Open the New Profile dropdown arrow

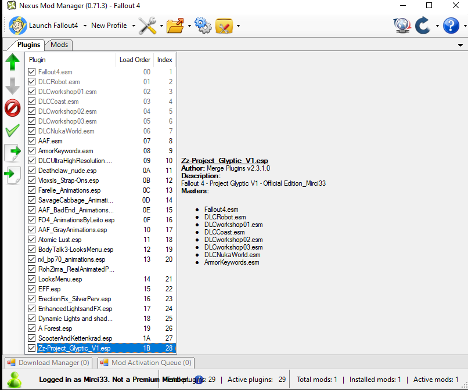(134, 26)
